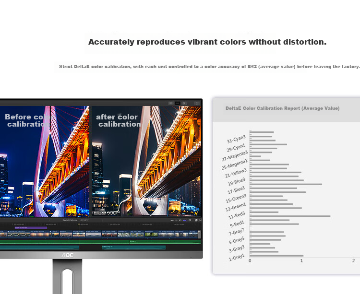Open the transitions browser icon
Viewport: 360px width, 294px height.
click(200, 220)
